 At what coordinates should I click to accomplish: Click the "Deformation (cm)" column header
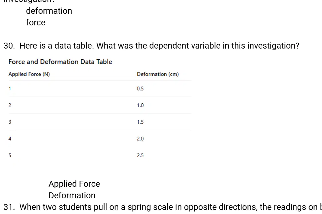tap(158, 74)
